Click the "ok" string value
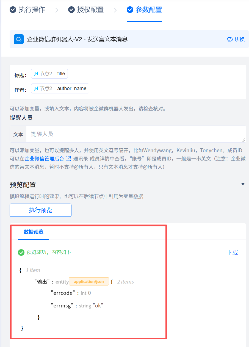Viewport: 249px width, 347px height. click(98, 306)
